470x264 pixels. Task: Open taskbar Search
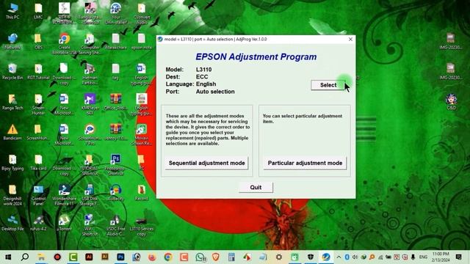(x=25, y=257)
